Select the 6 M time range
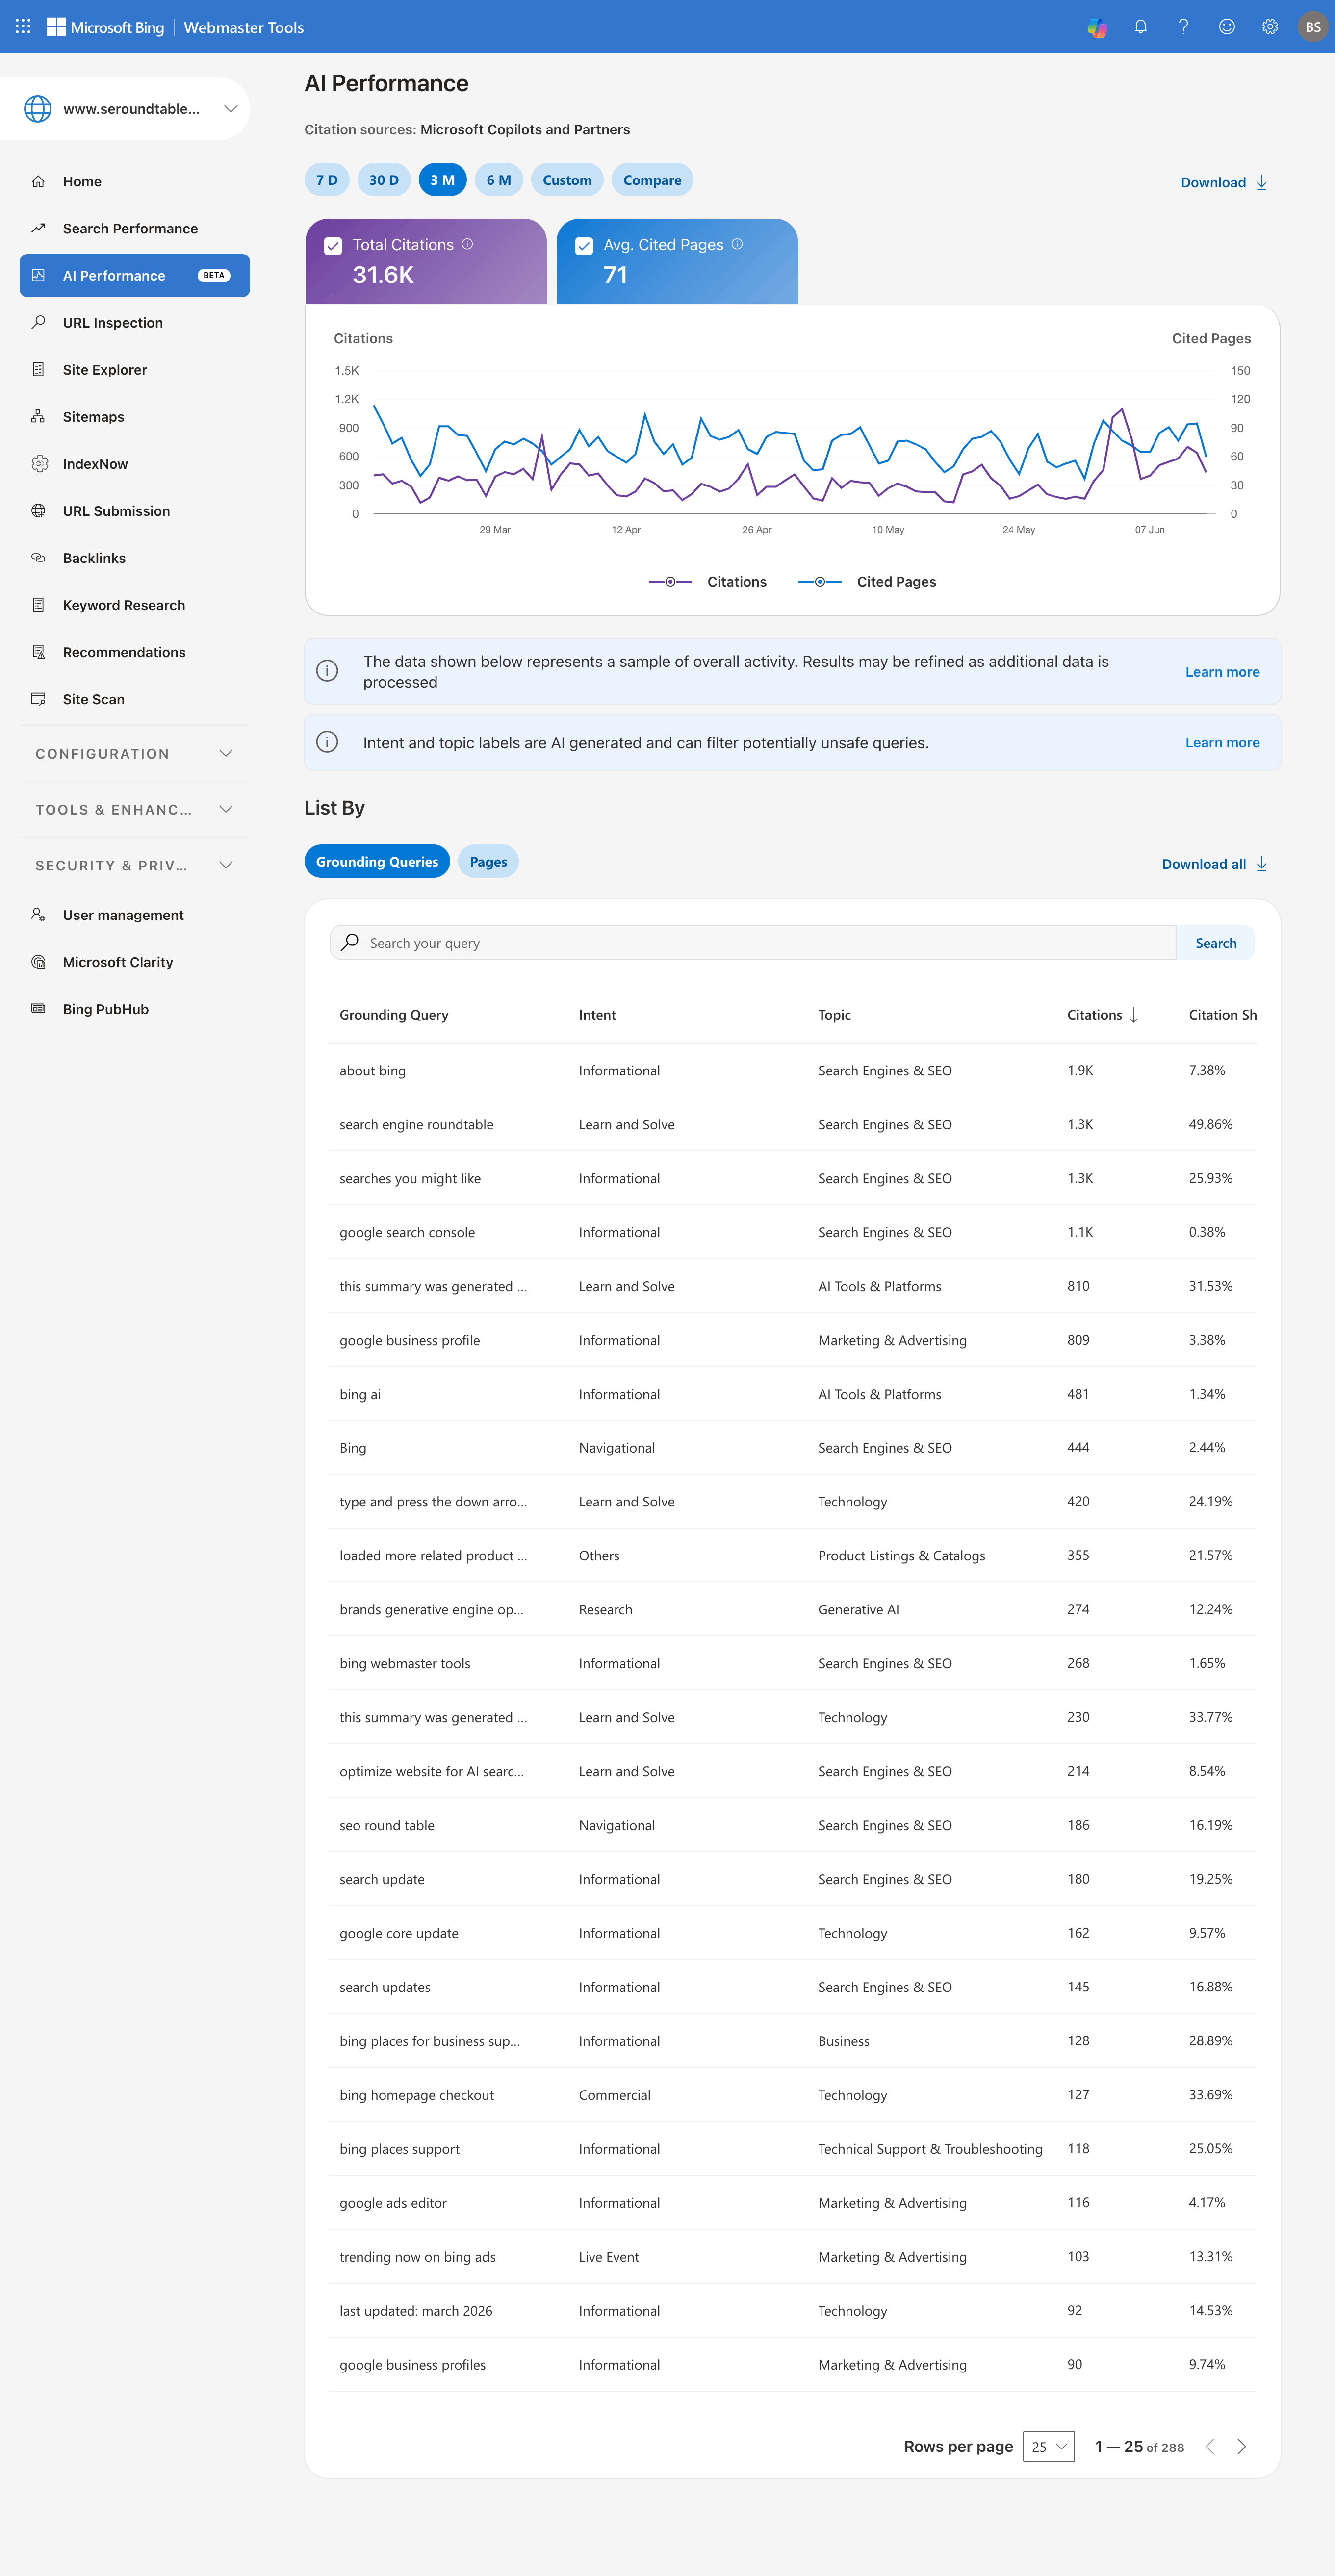This screenshot has width=1335, height=2576. pyautogui.click(x=498, y=180)
